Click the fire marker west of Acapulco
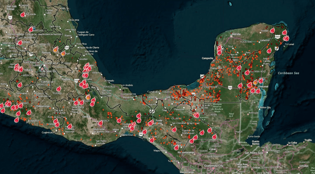This screenshot has width=315, height=174. [x=17, y=120]
